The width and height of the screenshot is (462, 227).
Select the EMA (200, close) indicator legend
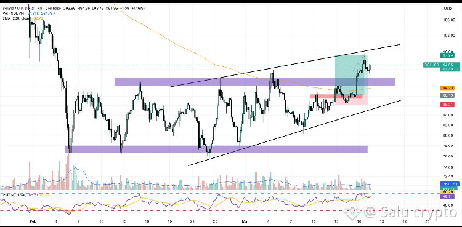click(17, 18)
